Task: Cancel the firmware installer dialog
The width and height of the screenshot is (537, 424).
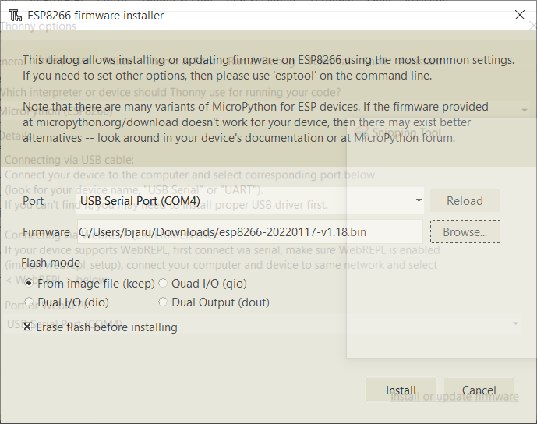Action: pyautogui.click(x=479, y=390)
